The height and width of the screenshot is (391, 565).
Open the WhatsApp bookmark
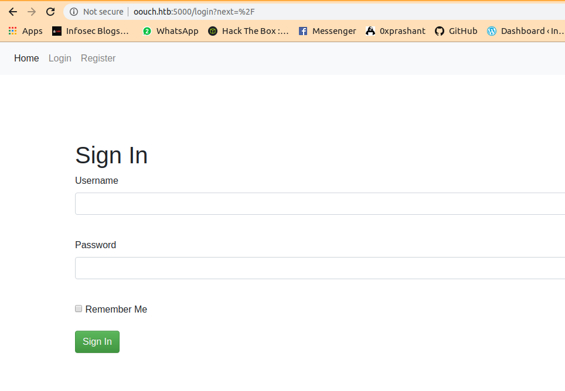pyautogui.click(x=171, y=31)
